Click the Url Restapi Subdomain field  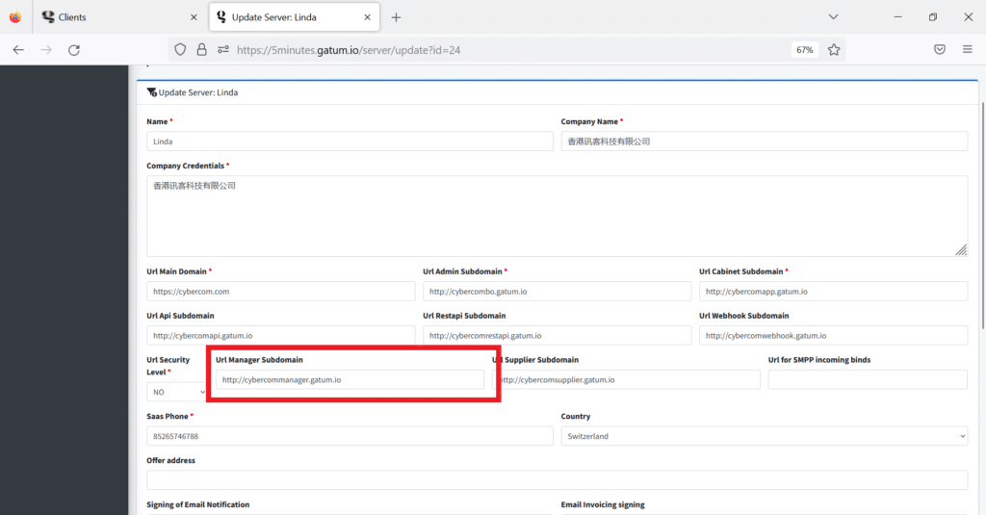tap(558, 335)
